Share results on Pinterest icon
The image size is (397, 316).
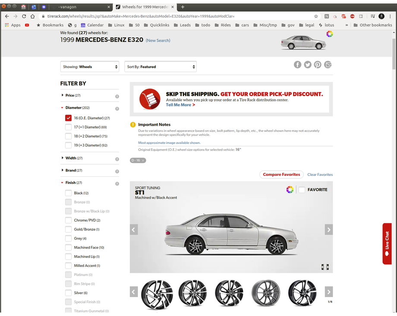318,65
